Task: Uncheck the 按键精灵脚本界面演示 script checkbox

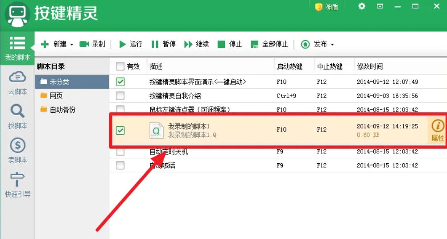Action: [x=120, y=82]
